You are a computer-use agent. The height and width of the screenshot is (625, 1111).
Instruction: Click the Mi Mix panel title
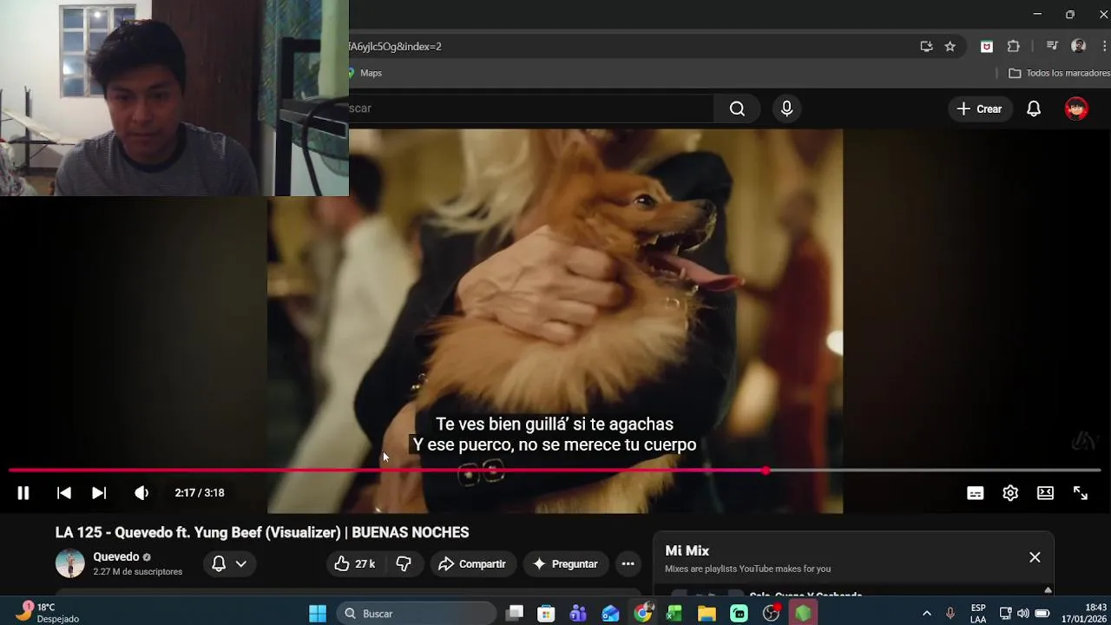tap(687, 550)
